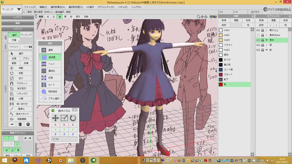Toggle visibility of 見本 object
Screen dimensions: 292x164
258,40
